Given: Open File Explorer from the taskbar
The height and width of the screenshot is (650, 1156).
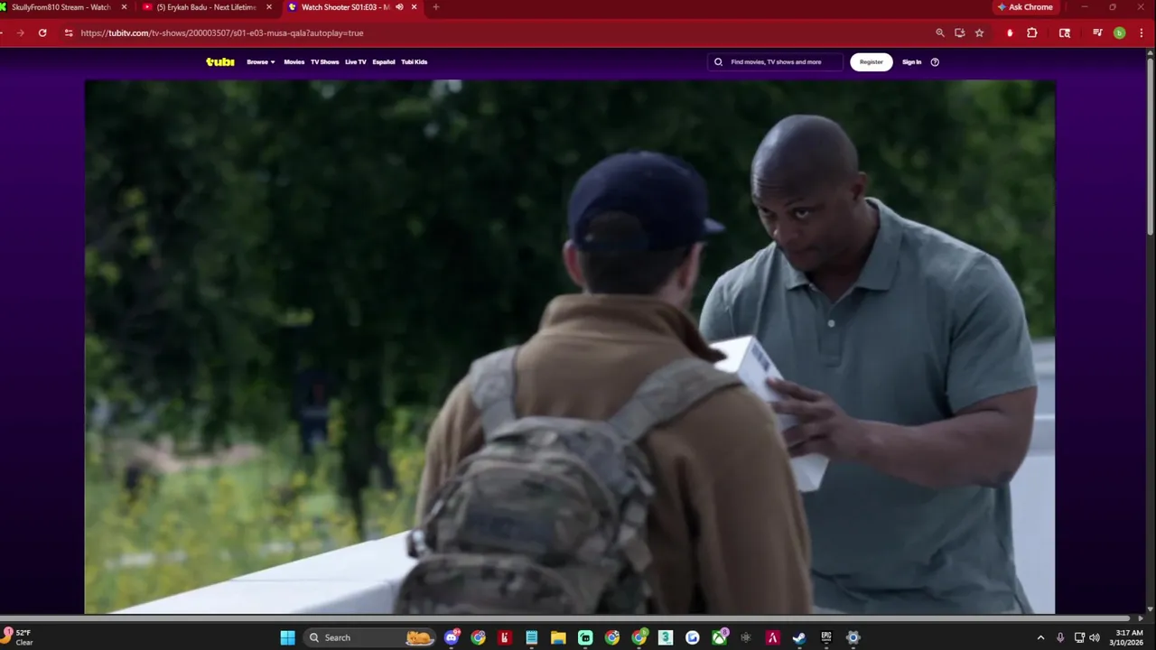Looking at the screenshot, I should [558, 637].
